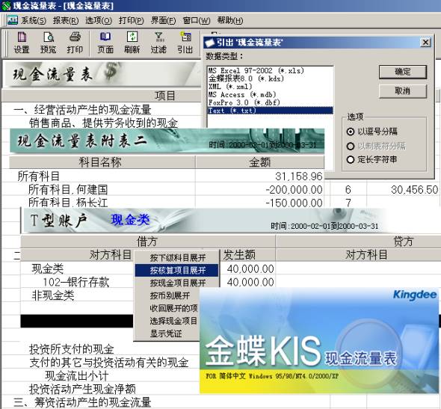This screenshot has width=441, height=409.
Task: Select 按核算项目展开 in context menu
Action: coord(177,271)
